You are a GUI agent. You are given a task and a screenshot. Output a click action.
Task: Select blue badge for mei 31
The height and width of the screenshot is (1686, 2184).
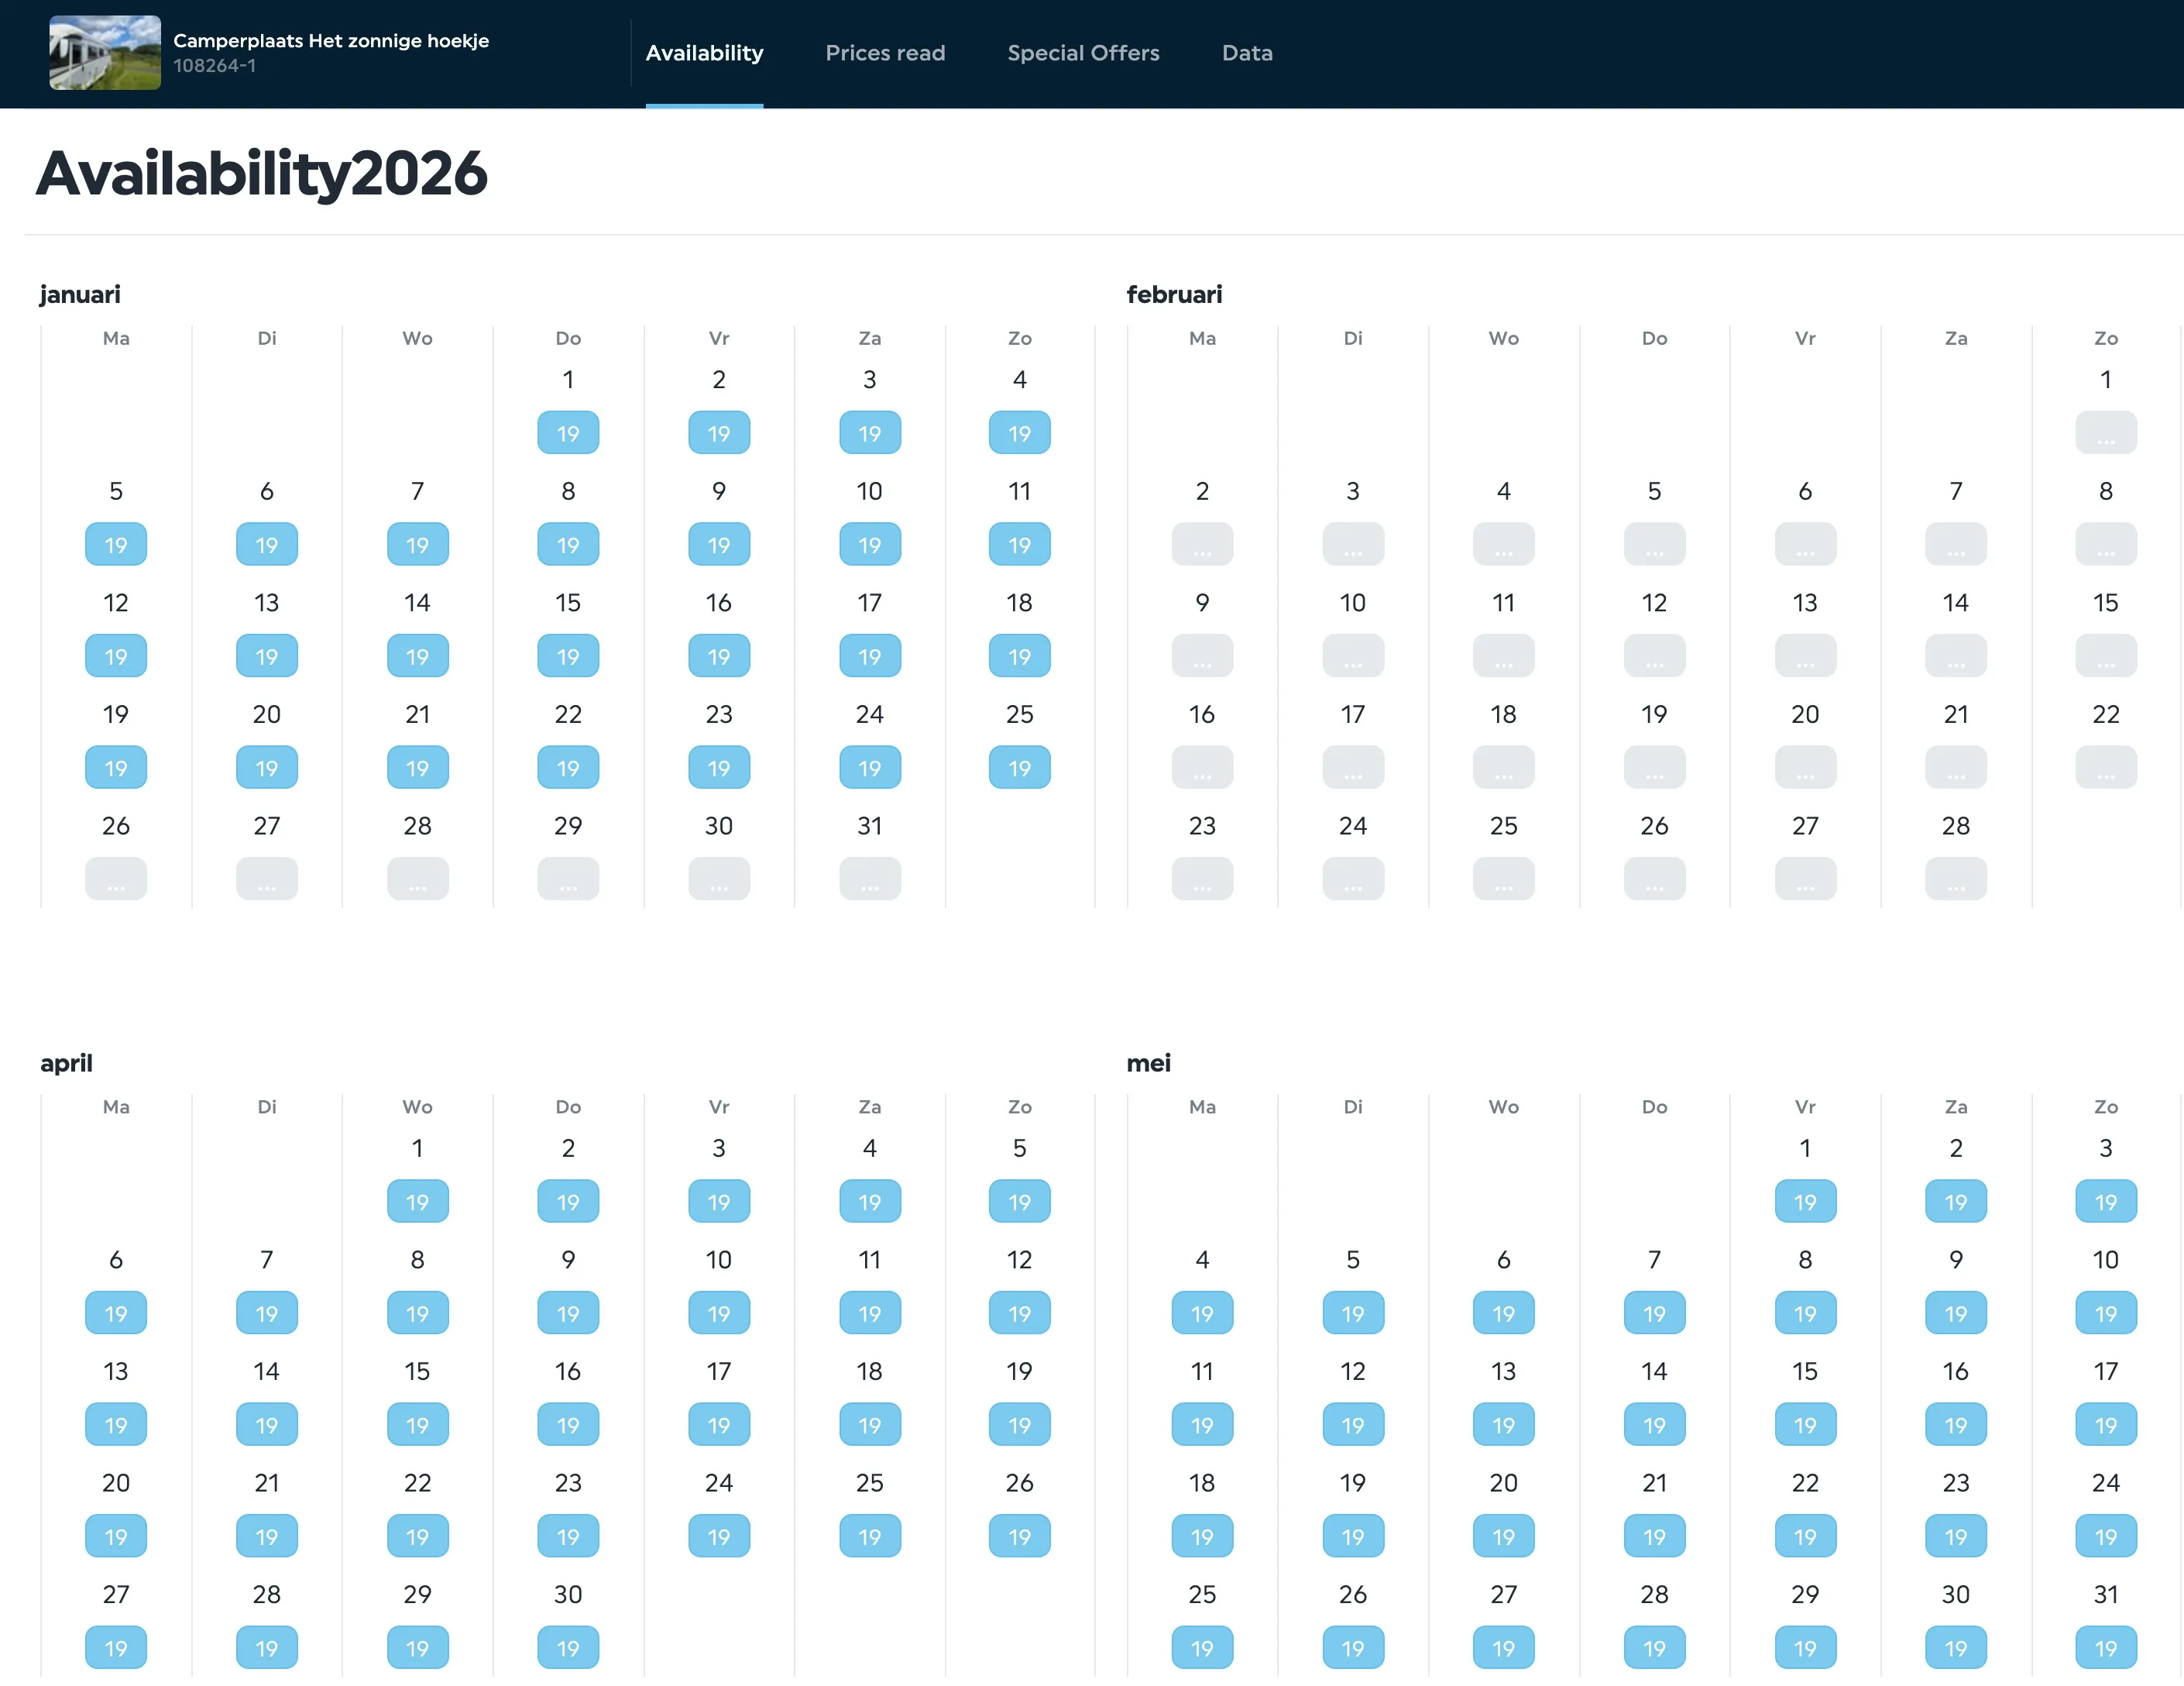(x=2104, y=1648)
